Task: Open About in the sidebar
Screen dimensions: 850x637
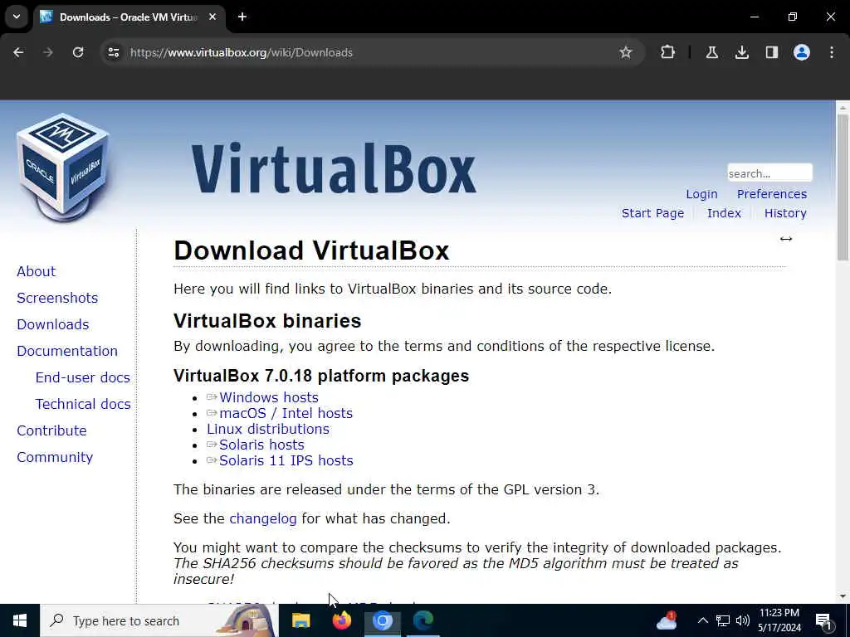Action: [37, 271]
